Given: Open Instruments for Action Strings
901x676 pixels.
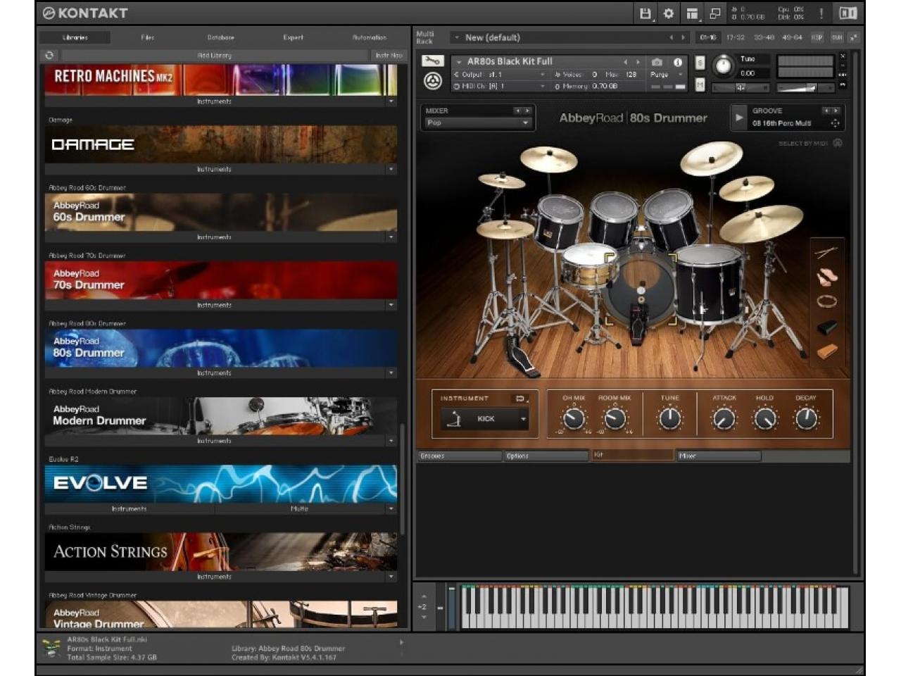Looking at the screenshot, I should (x=215, y=577).
